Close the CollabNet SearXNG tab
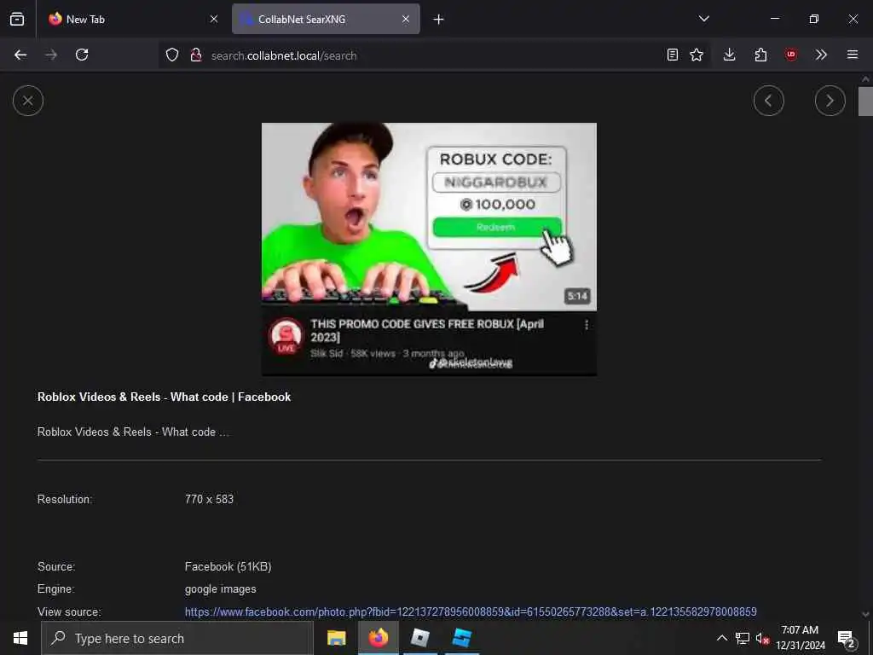 tap(406, 19)
